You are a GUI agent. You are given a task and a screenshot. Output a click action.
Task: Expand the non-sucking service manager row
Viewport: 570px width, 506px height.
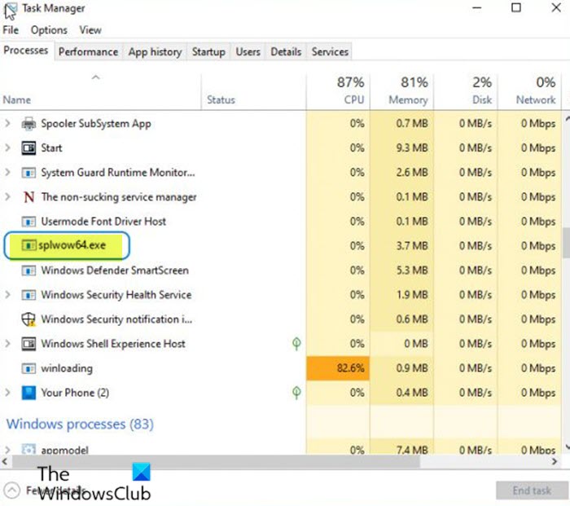7,197
